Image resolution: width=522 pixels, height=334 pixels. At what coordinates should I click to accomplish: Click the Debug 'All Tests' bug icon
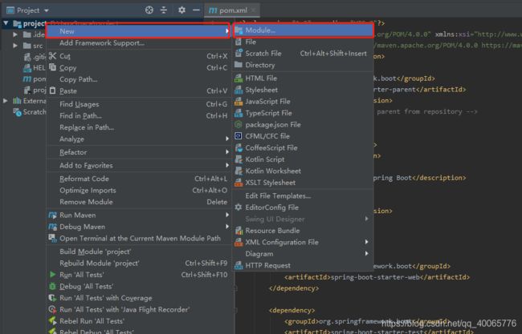(x=52, y=286)
